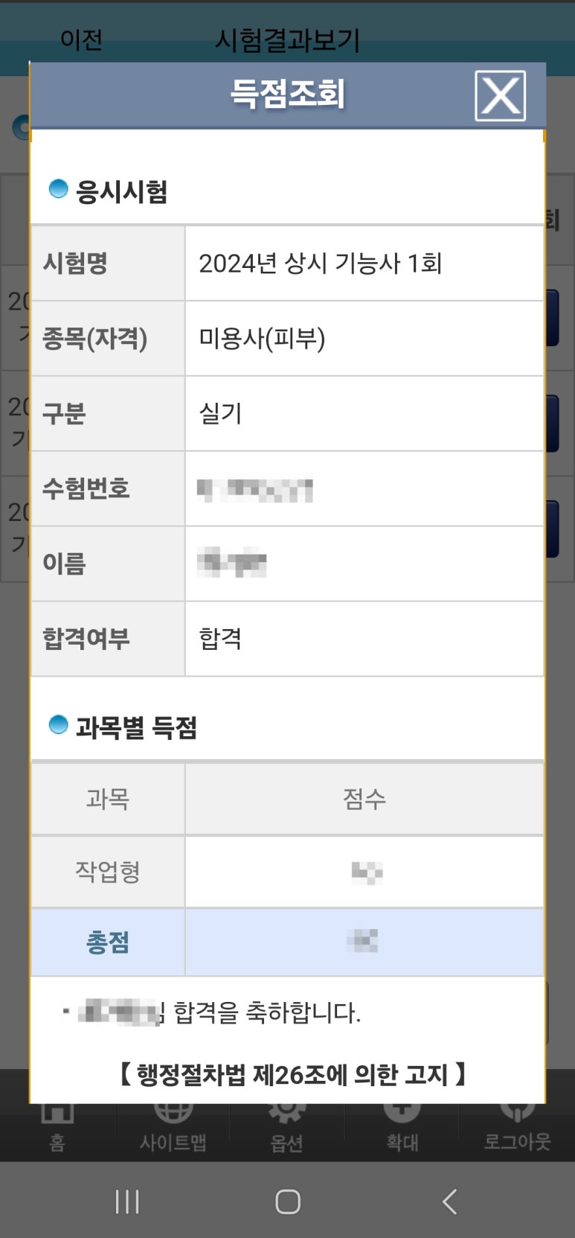Image resolution: width=575 pixels, height=1238 pixels.
Task: Tap the Android recent apps button
Action: point(127,1199)
